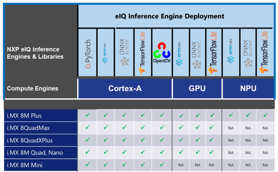Click the eIQ Inference Engine Deployment title

170,16
